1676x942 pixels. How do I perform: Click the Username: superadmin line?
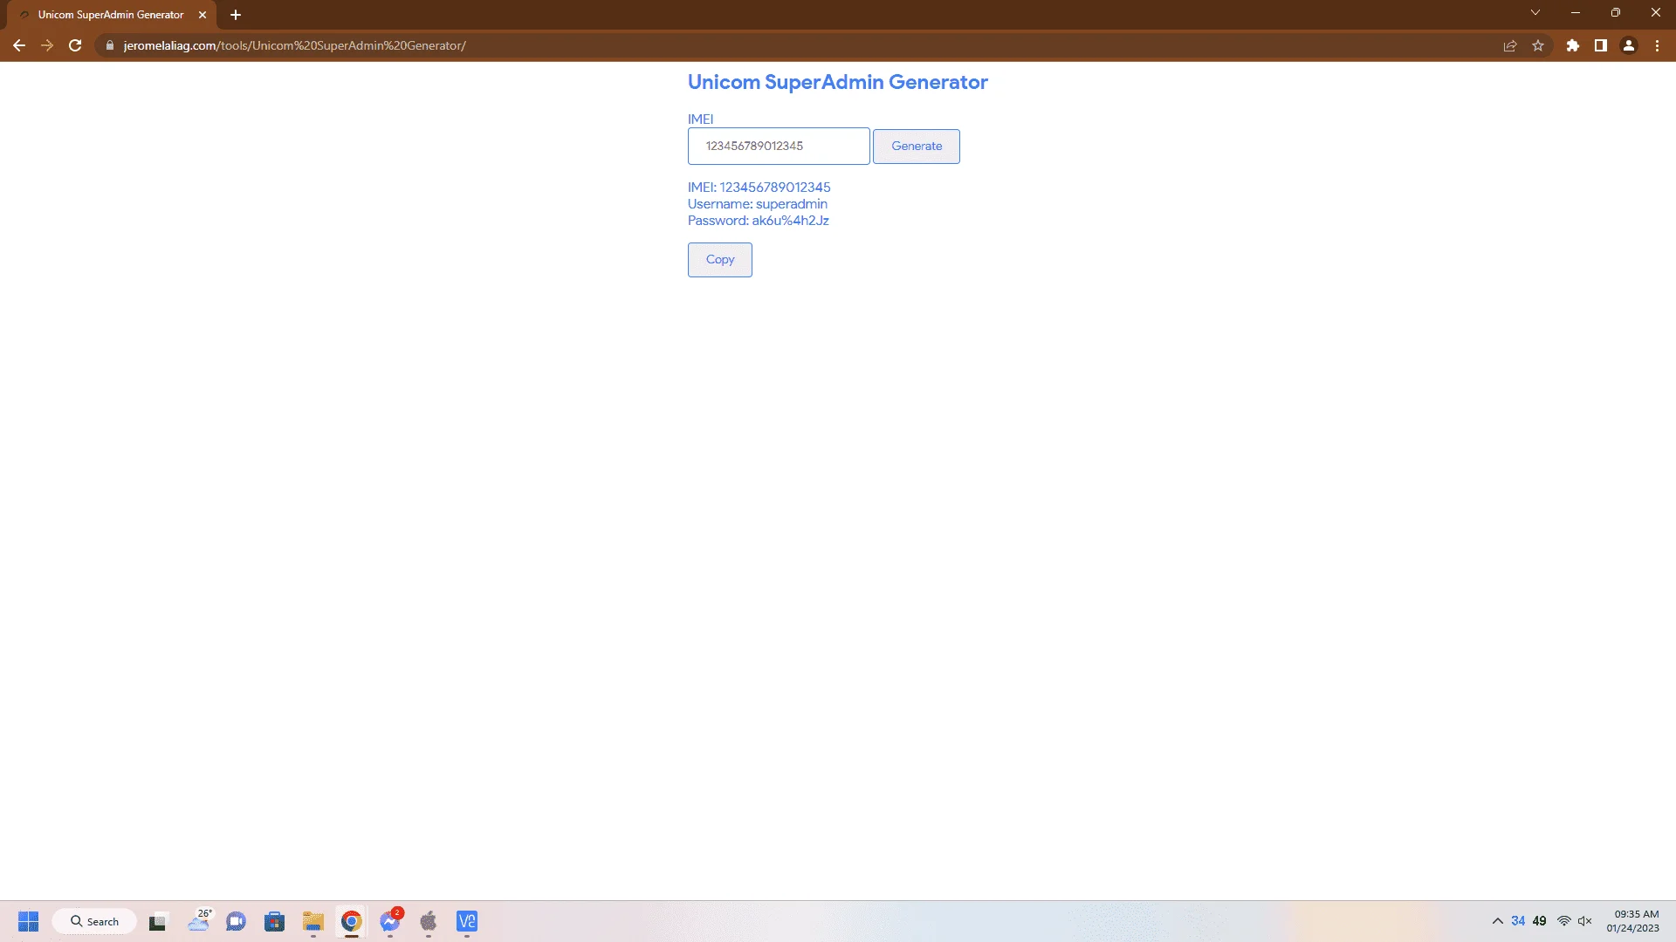(x=757, y=204)
